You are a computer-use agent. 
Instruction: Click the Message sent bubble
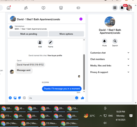(24, 70)
